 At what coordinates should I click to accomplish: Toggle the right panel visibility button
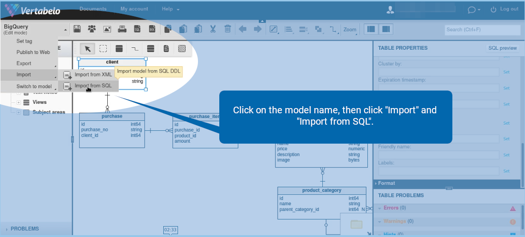pos(386,29)
